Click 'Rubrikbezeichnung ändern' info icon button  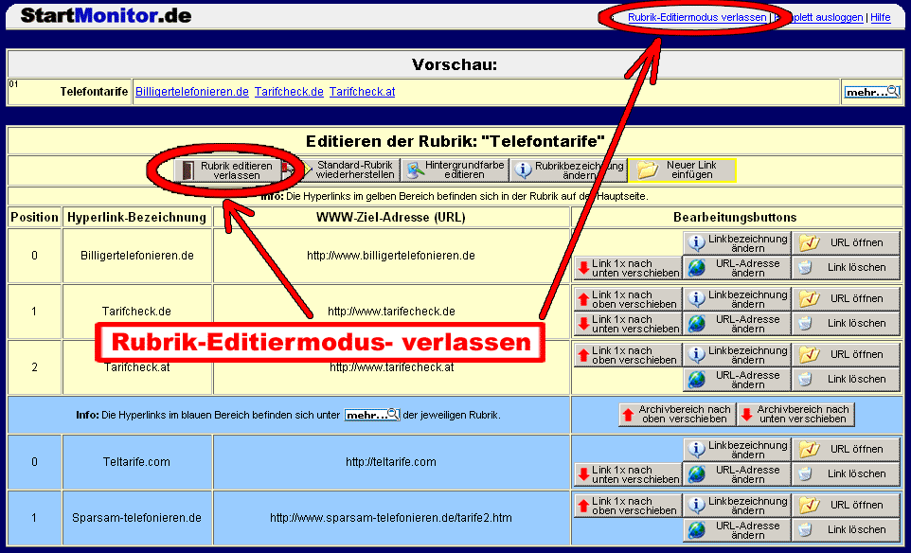pyautogui.click(x=567, y=170)
